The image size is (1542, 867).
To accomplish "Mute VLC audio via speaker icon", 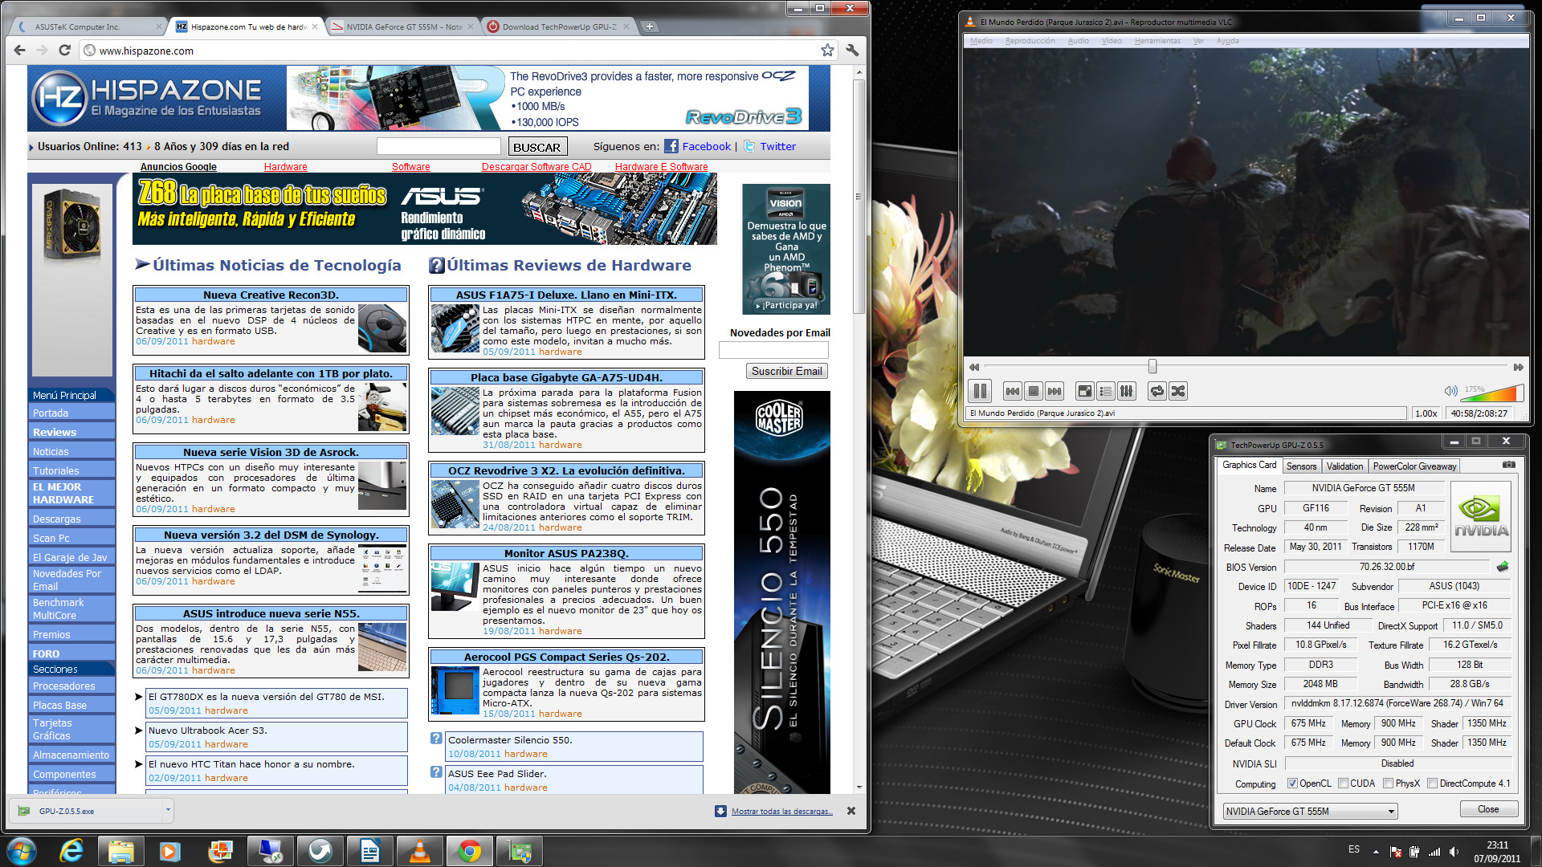I will (1450, 391).
